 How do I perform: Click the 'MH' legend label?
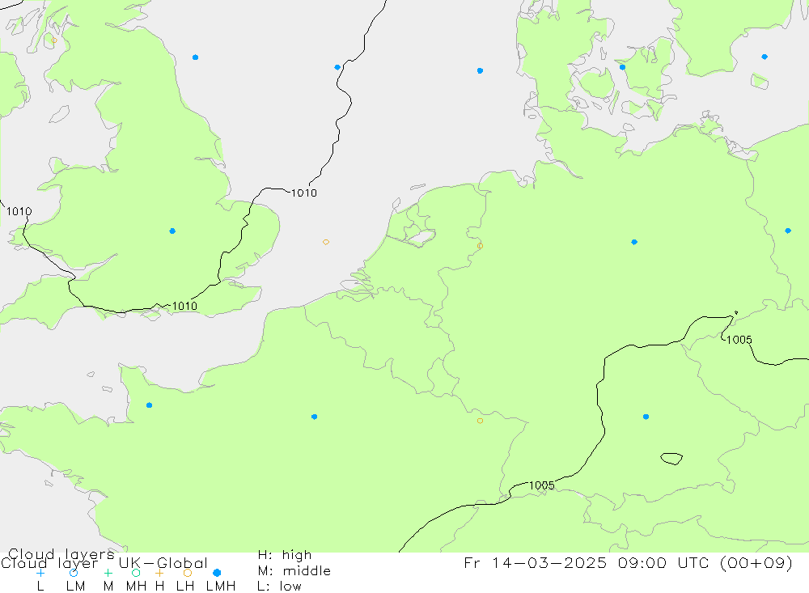click(136, 587)
